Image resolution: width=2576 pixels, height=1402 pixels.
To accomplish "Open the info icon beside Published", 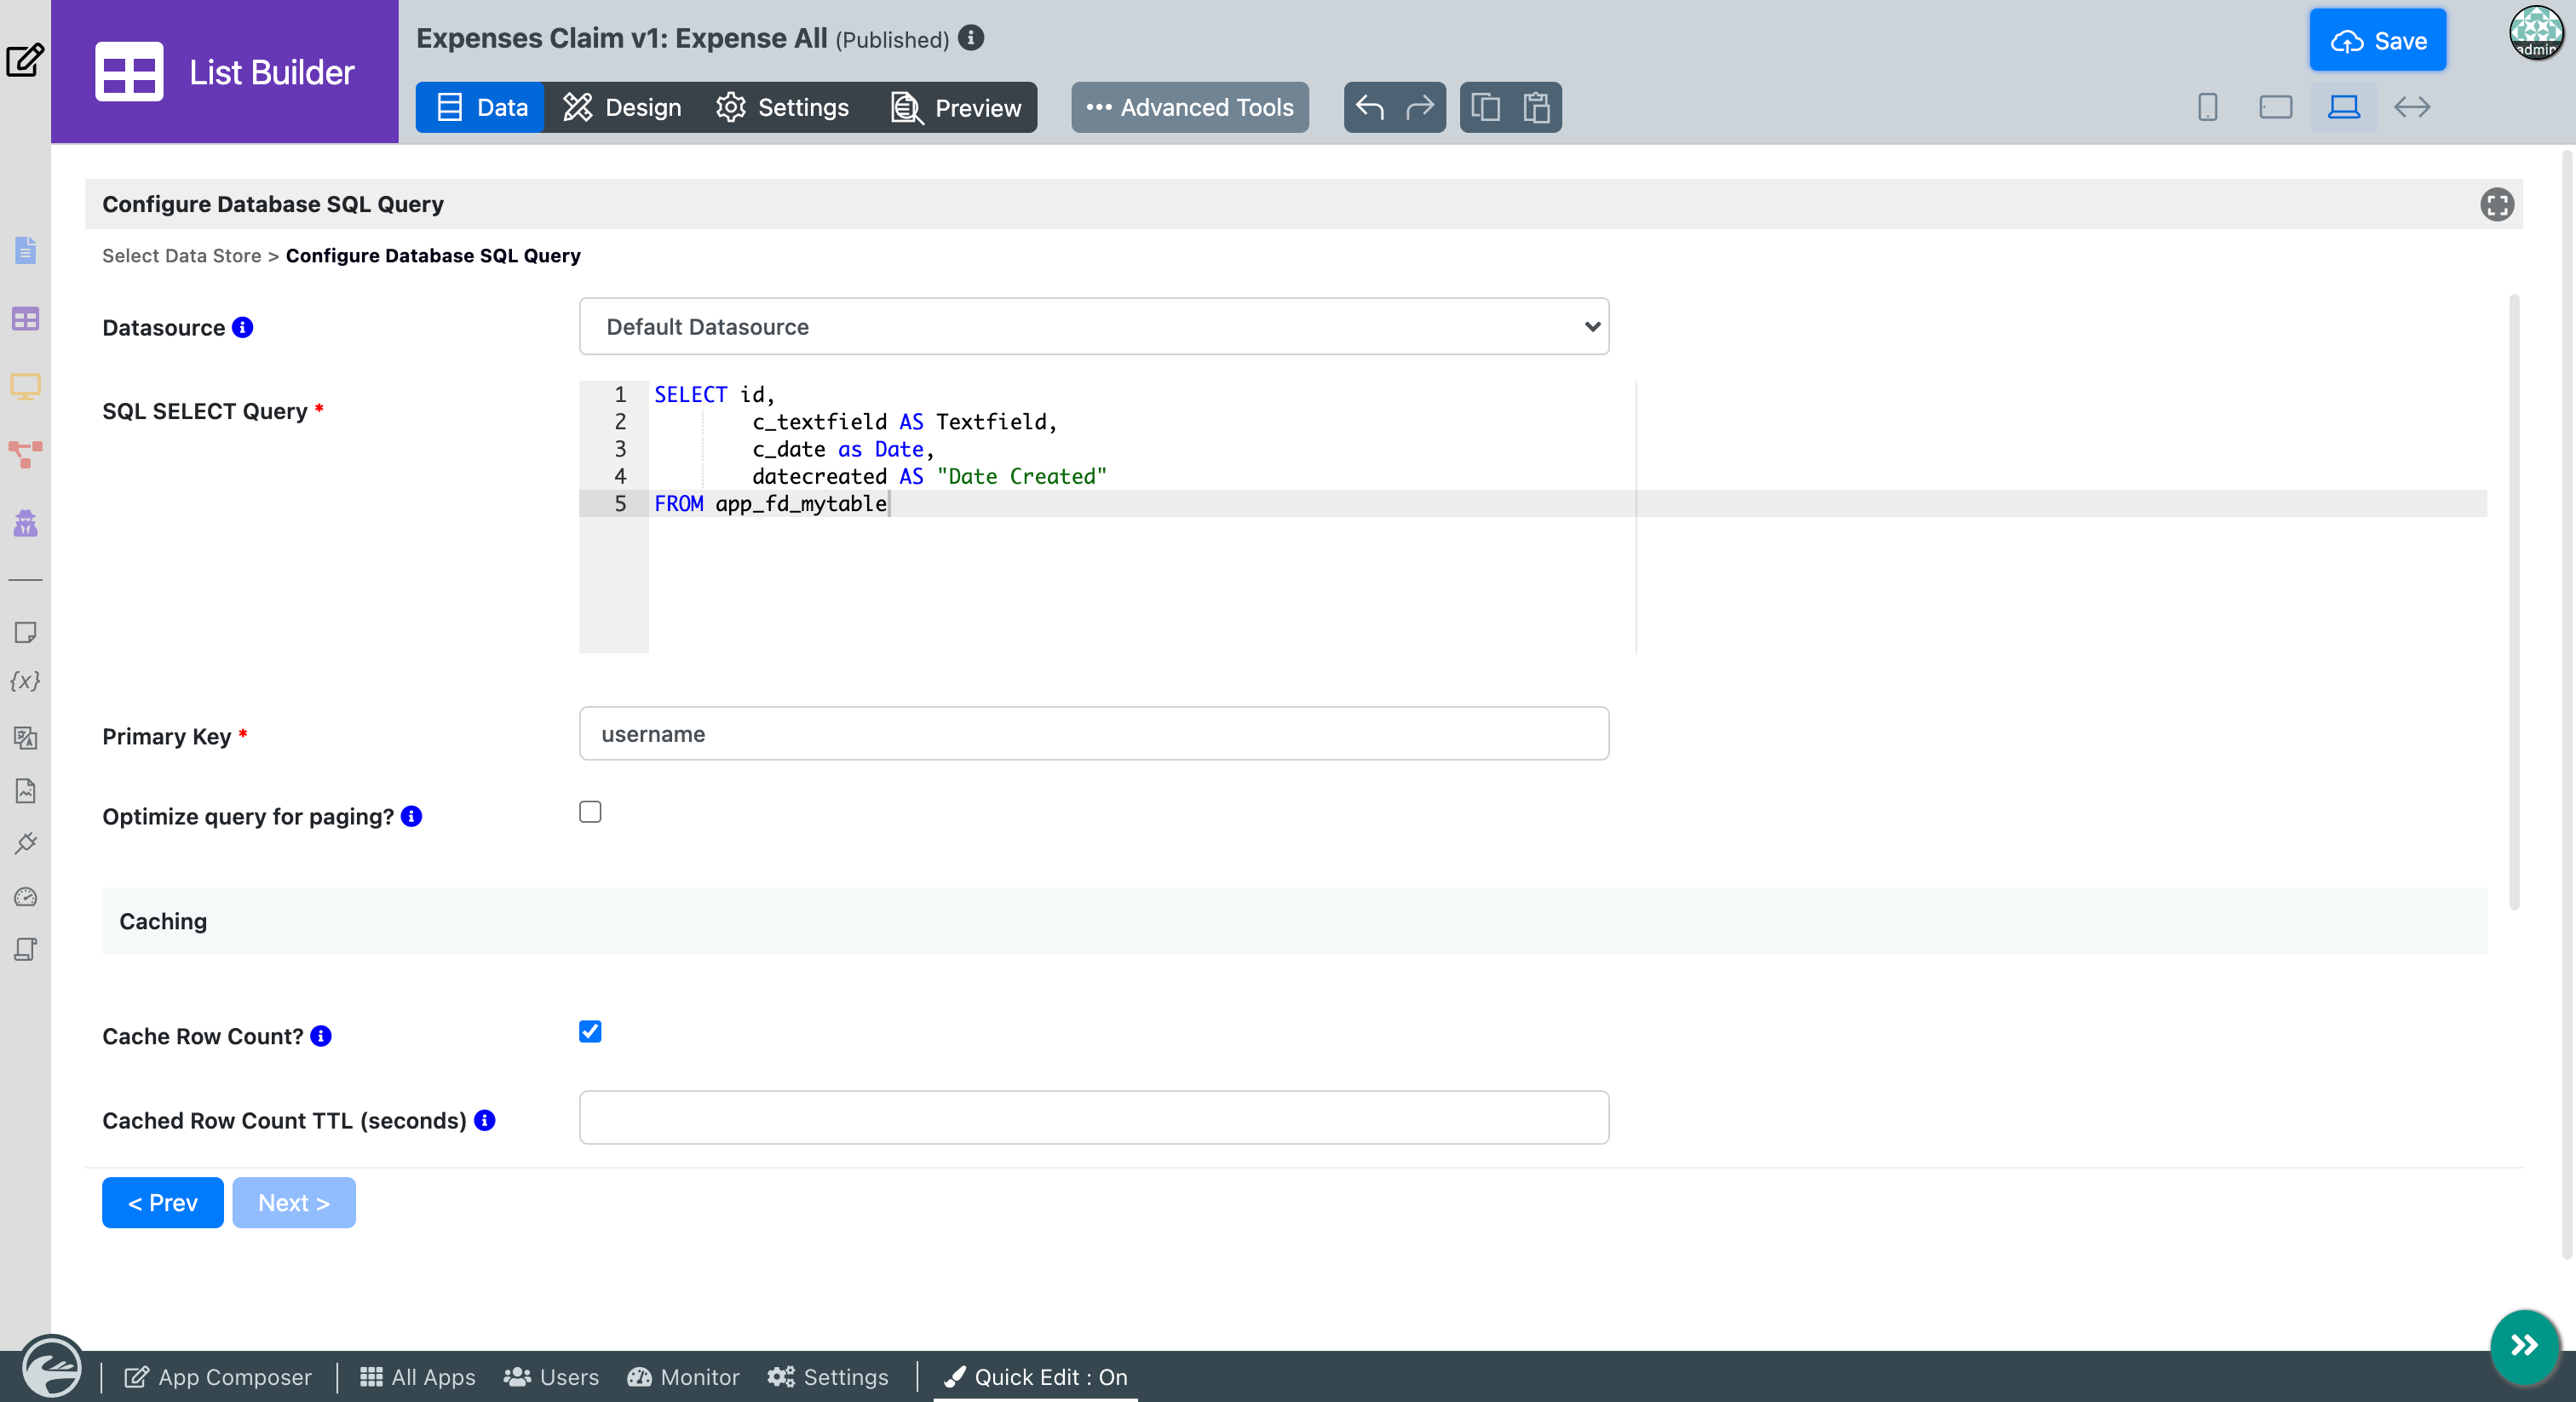I will 970,38.
